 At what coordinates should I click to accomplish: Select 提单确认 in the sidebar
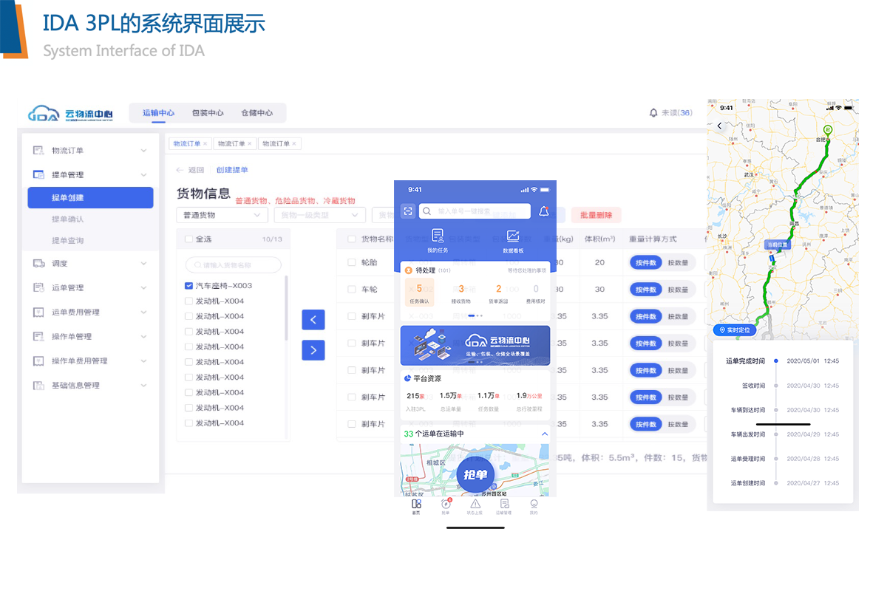click(x=68, y=219)
